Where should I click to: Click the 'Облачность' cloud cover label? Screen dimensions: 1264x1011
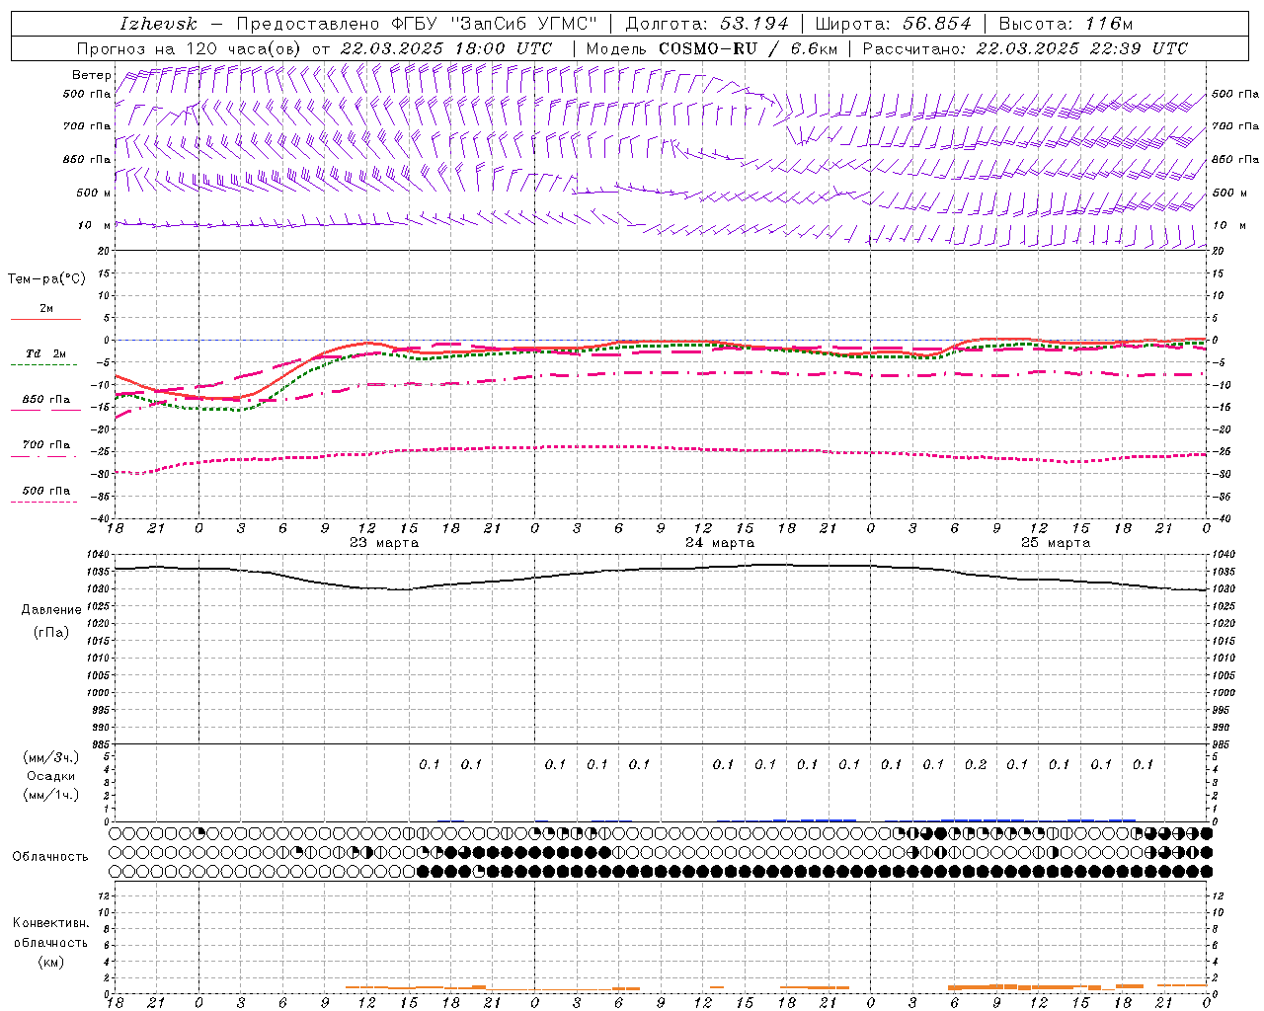(50, 856)
